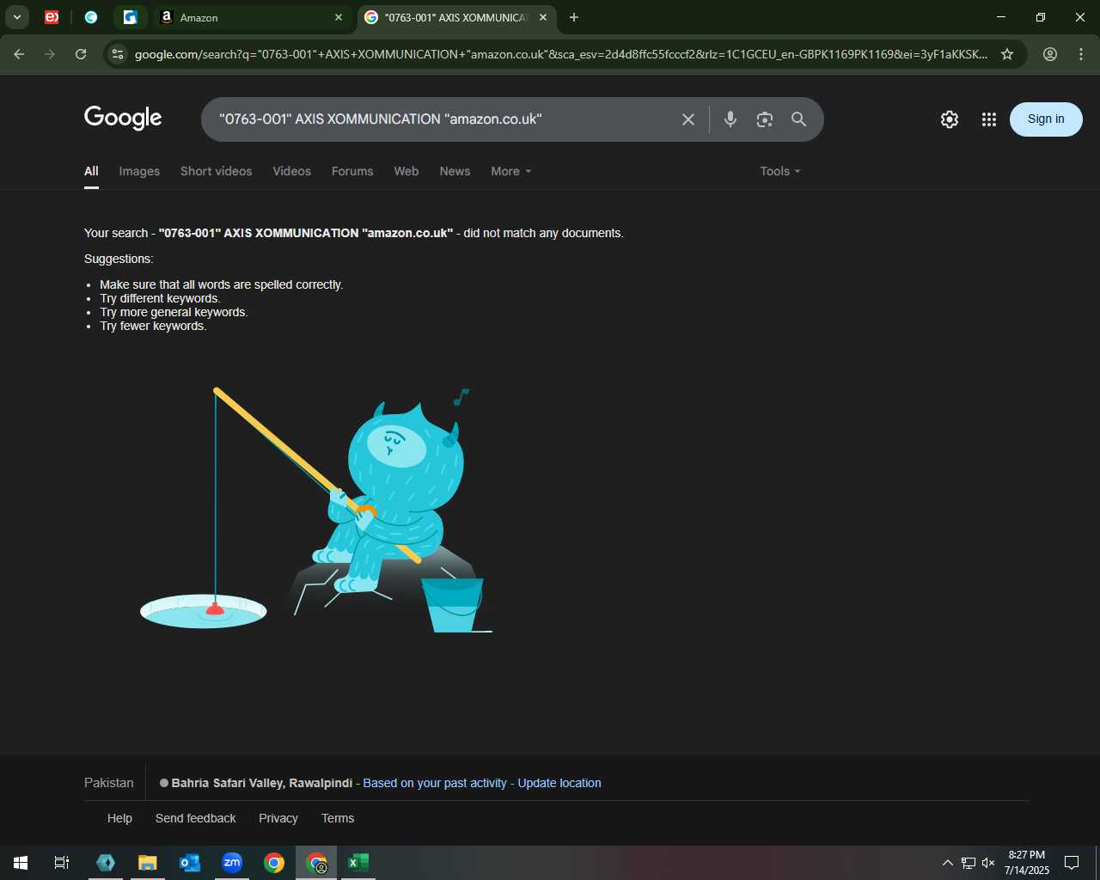Viewport: 1100px width, 880px height.
Task: Clear the Google search box text
Action: click(x=688, y=119)
